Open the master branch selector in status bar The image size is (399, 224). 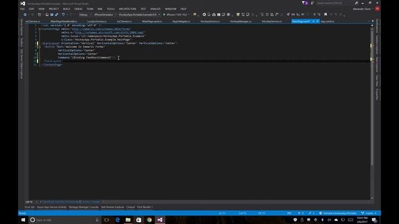coord(369,213)
